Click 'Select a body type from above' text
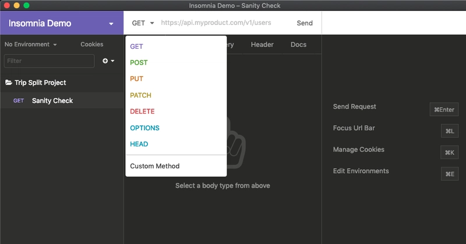 [223, 185]
